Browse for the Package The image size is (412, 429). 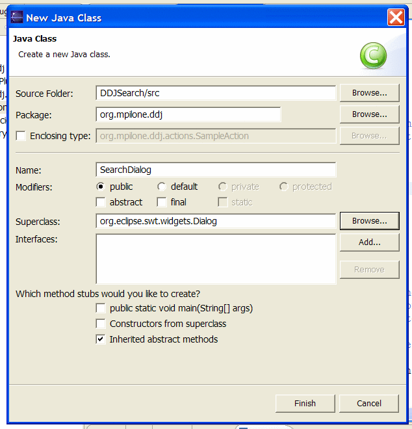point(369,114)
